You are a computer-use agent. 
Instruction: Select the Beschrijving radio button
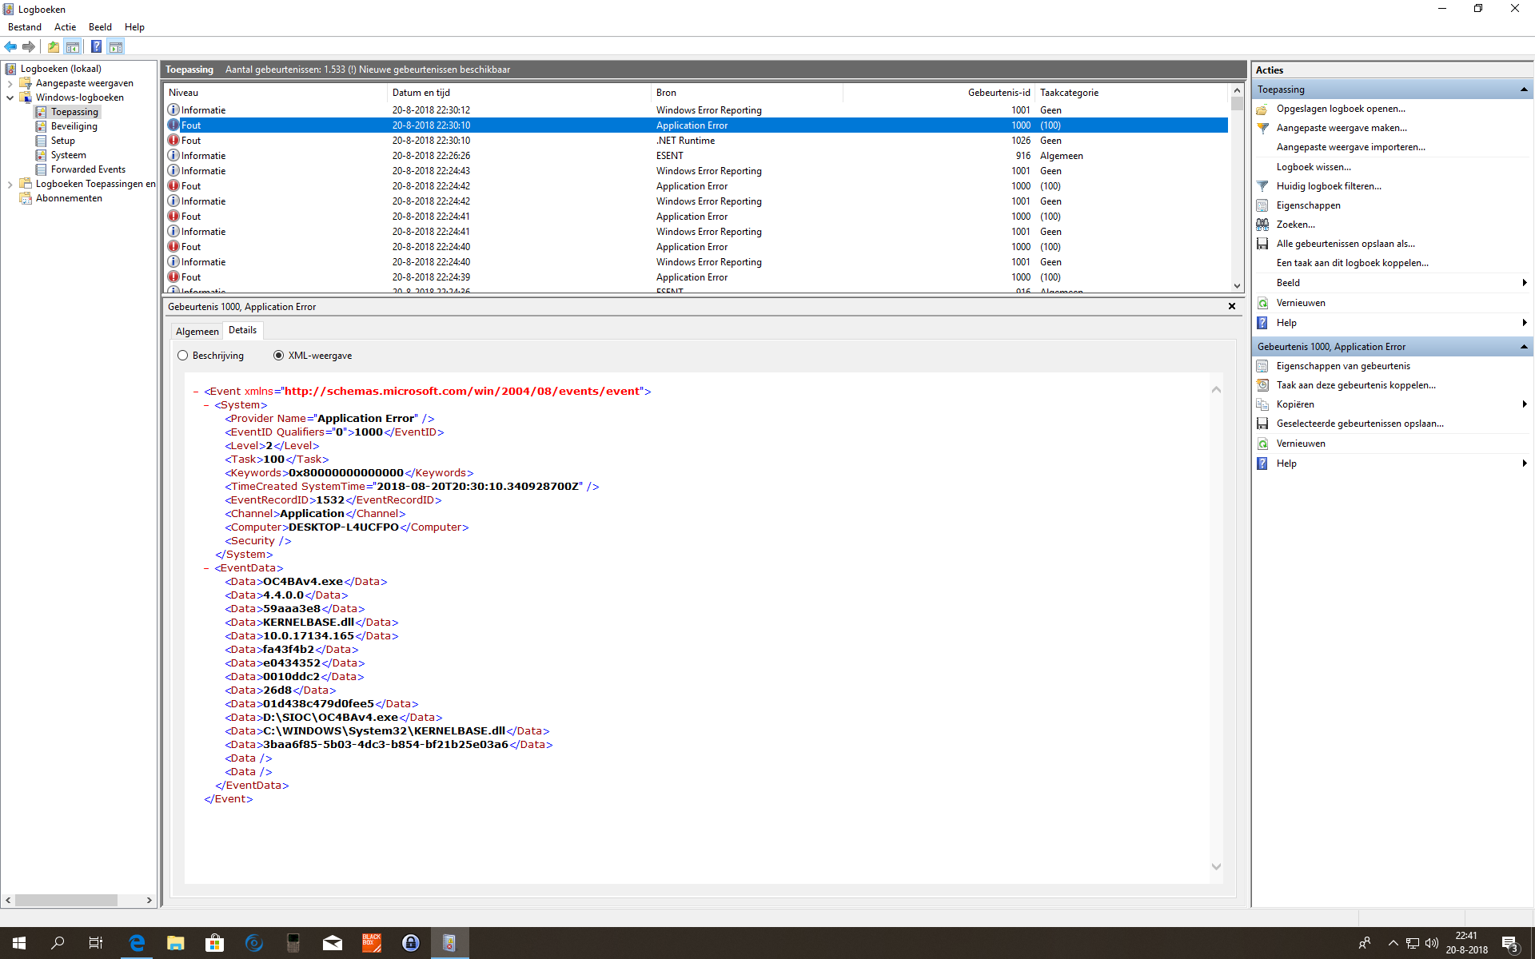(183, 356)
